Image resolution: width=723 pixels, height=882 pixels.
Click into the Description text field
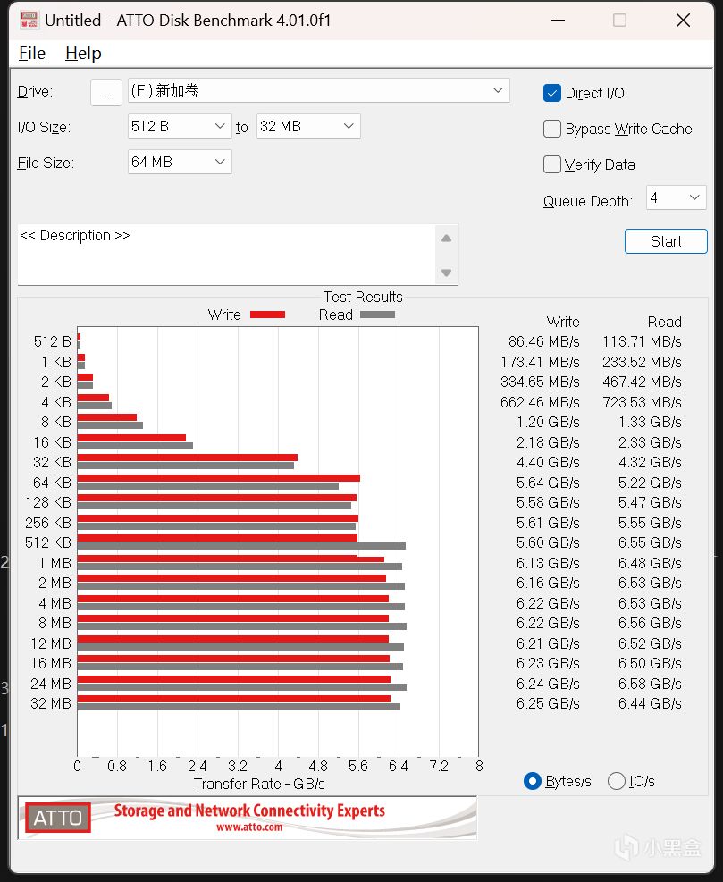(227, 255)
